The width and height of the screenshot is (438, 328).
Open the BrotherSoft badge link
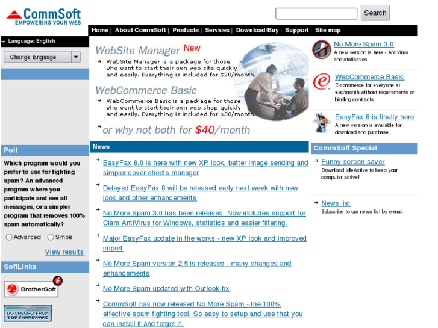pos(33,287)
